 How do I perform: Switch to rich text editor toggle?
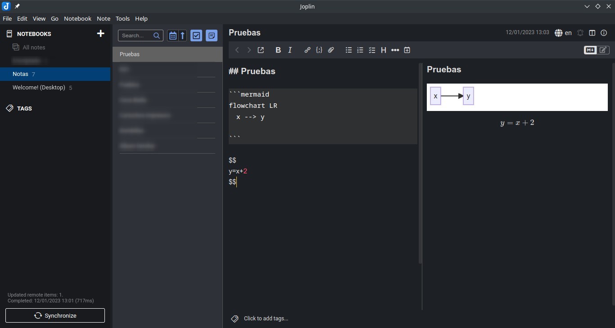pos(603,50)
